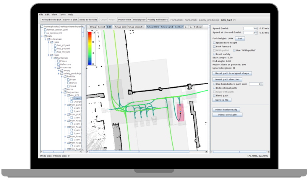Select the hub_p2.yaml file icon in tree
This screenshot has width=308, height=180.
pyautogui.click(x=55, y=45)
